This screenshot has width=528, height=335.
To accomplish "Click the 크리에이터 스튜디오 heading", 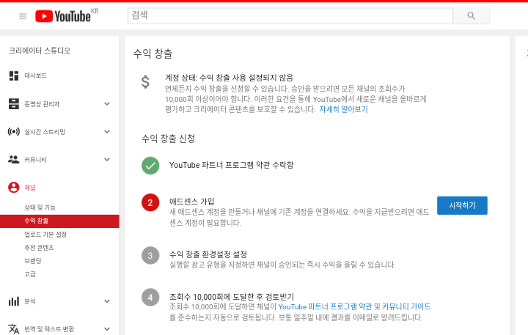I will click(40, 51).
